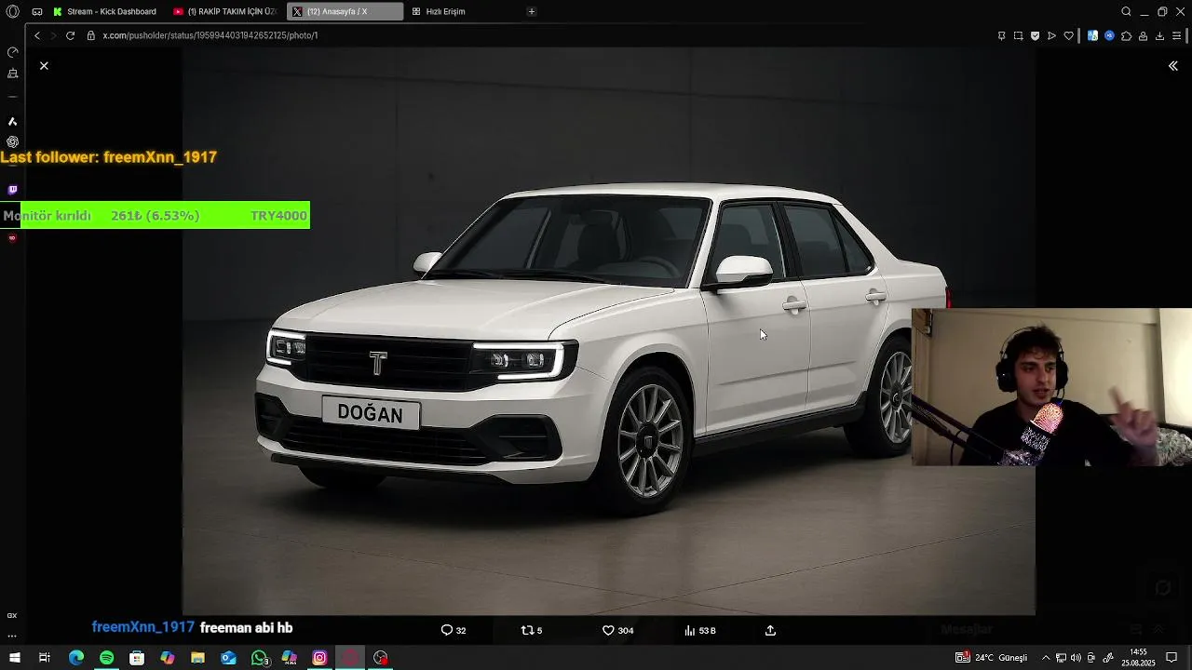Screen dimensions: 1192x670
Task: Switch to RAKİP TAKIM İÇİN YouTube tab
Action: (225, 11)
